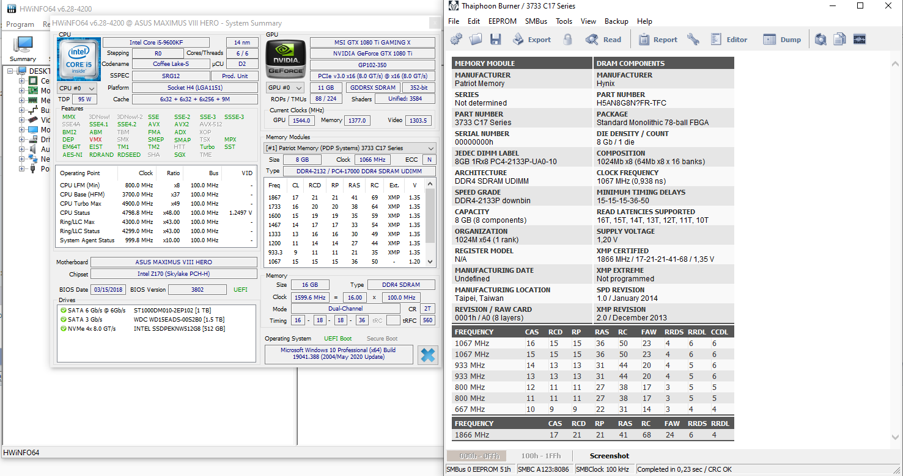This screenshot has width=903, height=476.
Task: Expand the Motherboard tree node
Action: click(x=22, y=91)
